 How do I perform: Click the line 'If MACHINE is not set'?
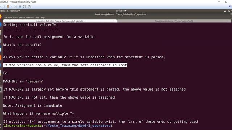(59, 97)
